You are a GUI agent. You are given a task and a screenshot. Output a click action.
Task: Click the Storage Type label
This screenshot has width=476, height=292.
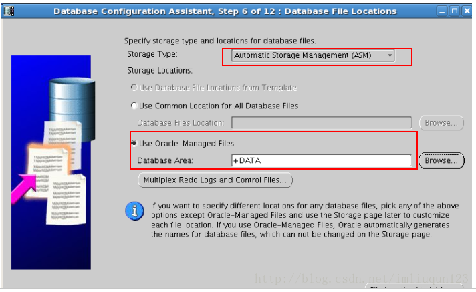[x=152, y=54]
